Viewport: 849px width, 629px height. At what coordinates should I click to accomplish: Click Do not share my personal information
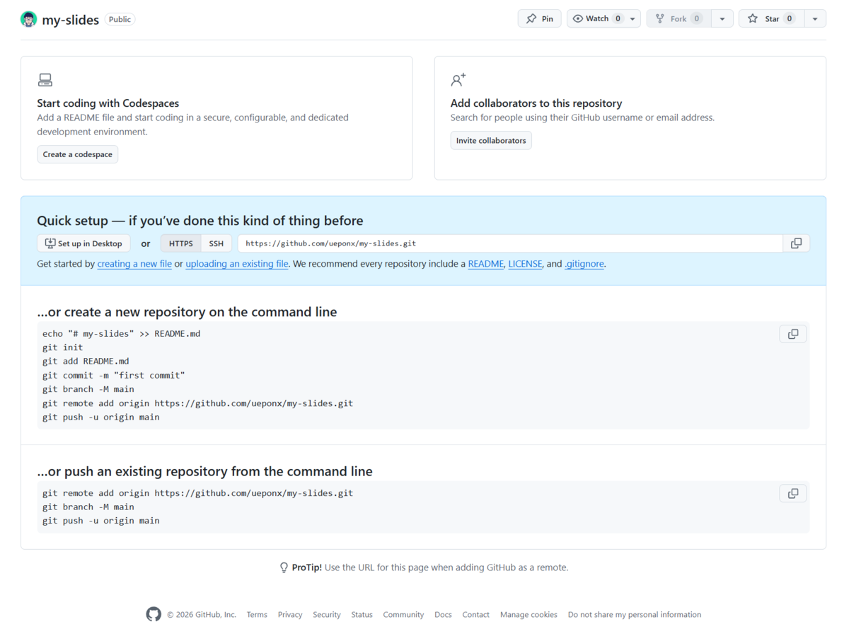point(635,615)
